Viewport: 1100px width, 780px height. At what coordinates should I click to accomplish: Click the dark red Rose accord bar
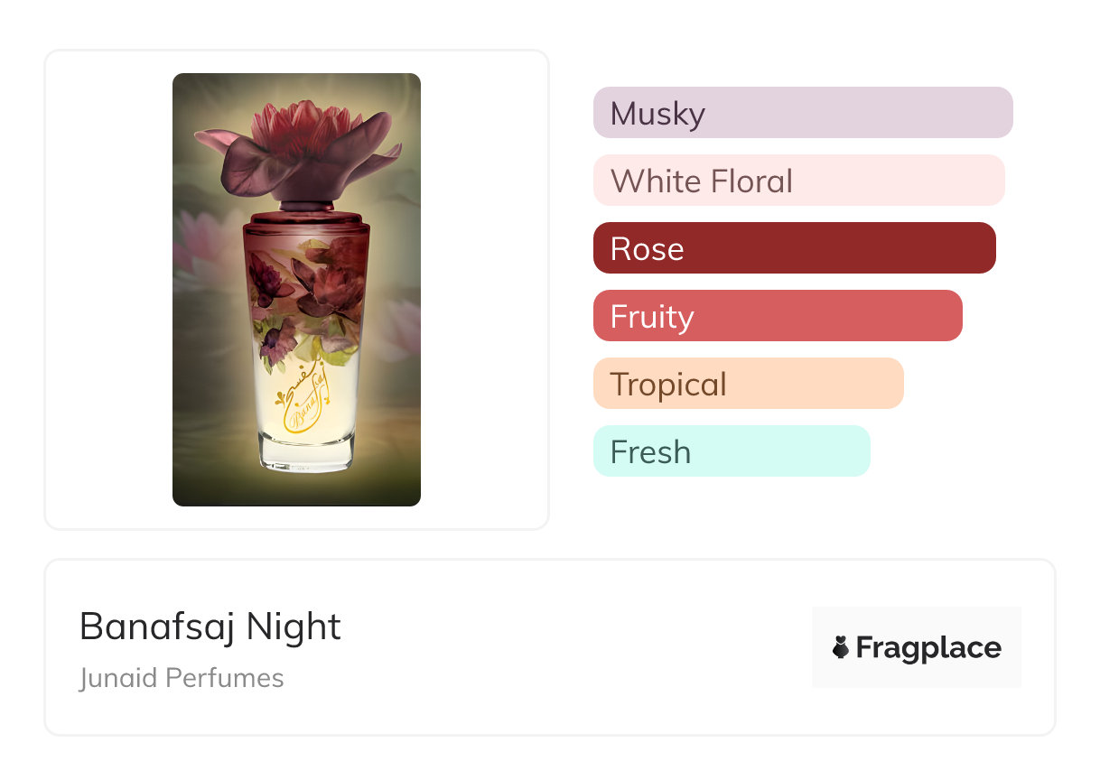pos(794,248)
